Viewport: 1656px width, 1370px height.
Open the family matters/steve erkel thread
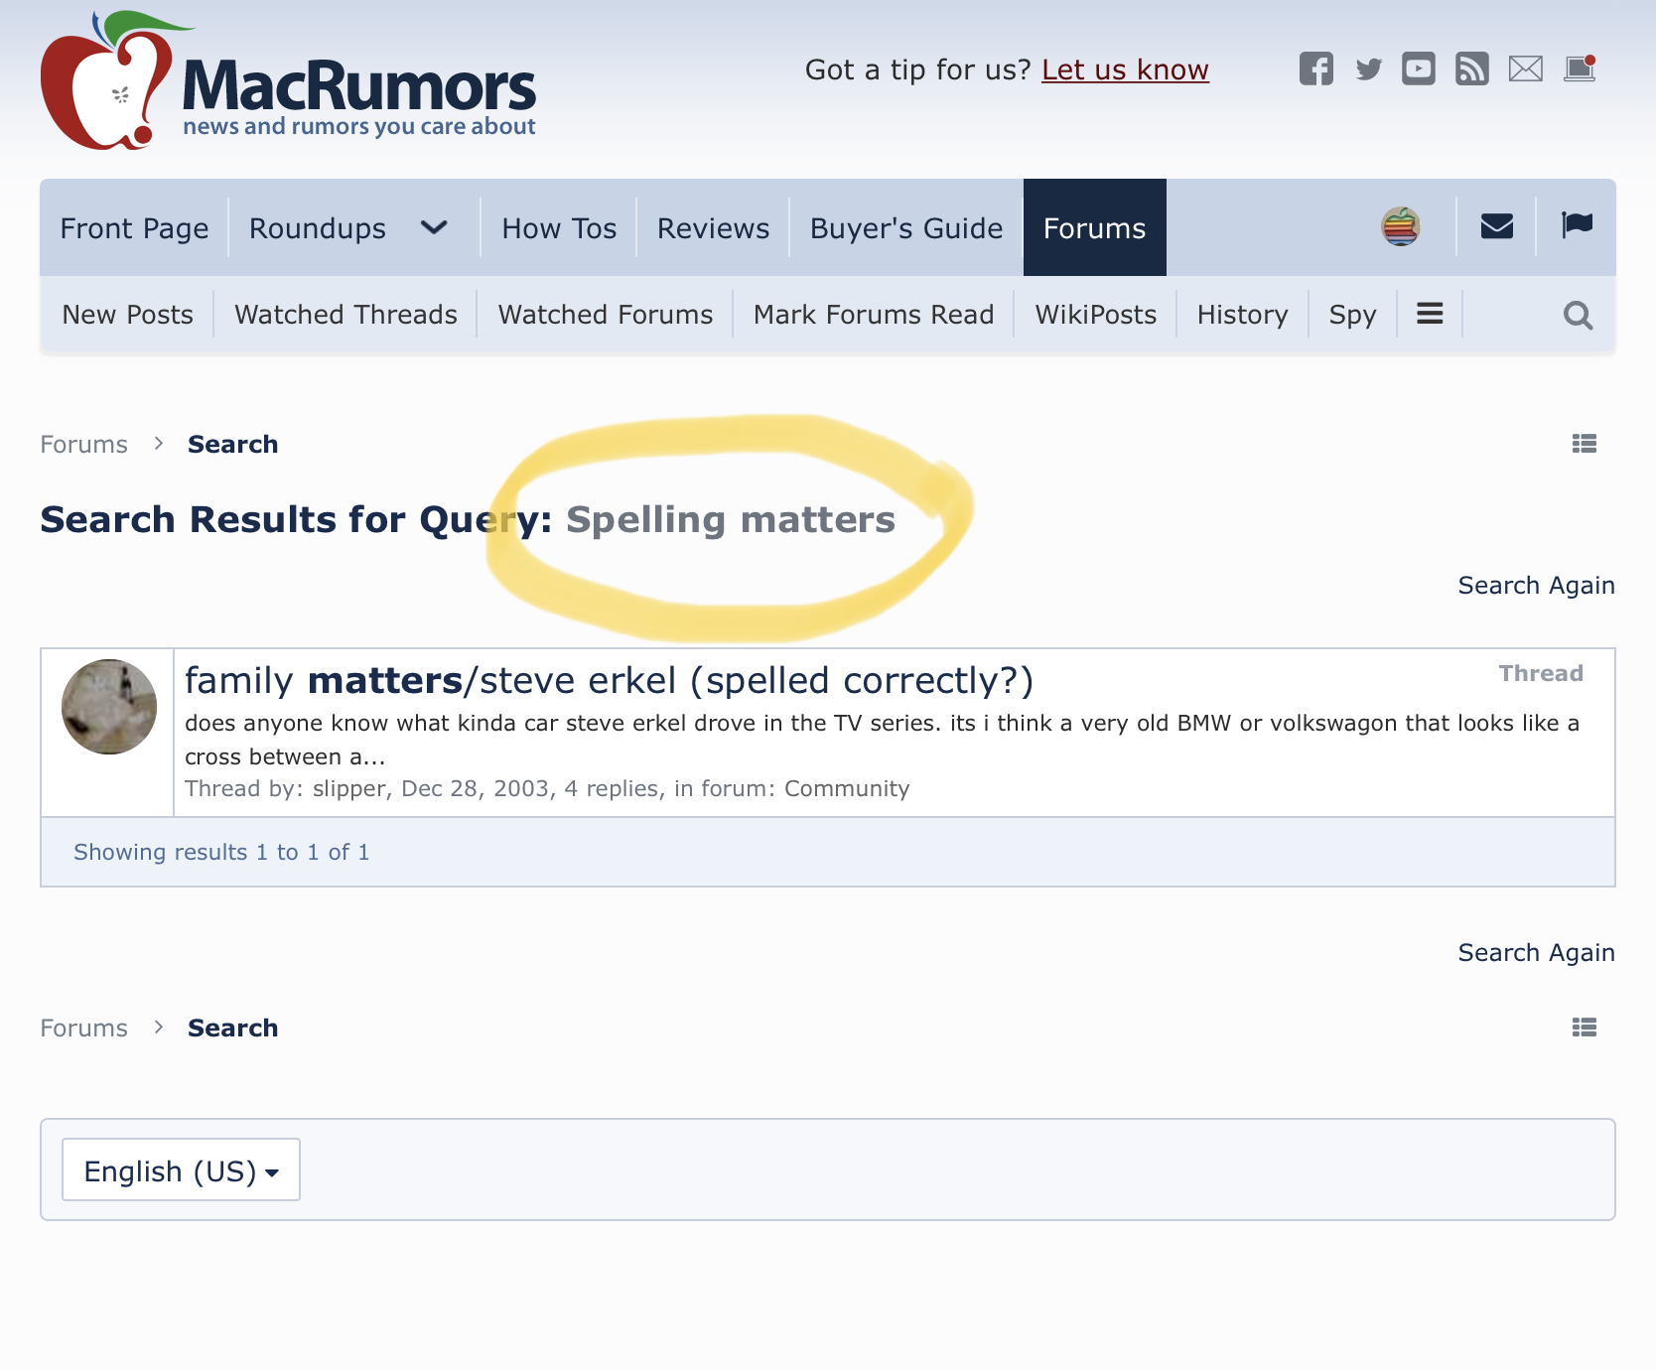[609, 681]
